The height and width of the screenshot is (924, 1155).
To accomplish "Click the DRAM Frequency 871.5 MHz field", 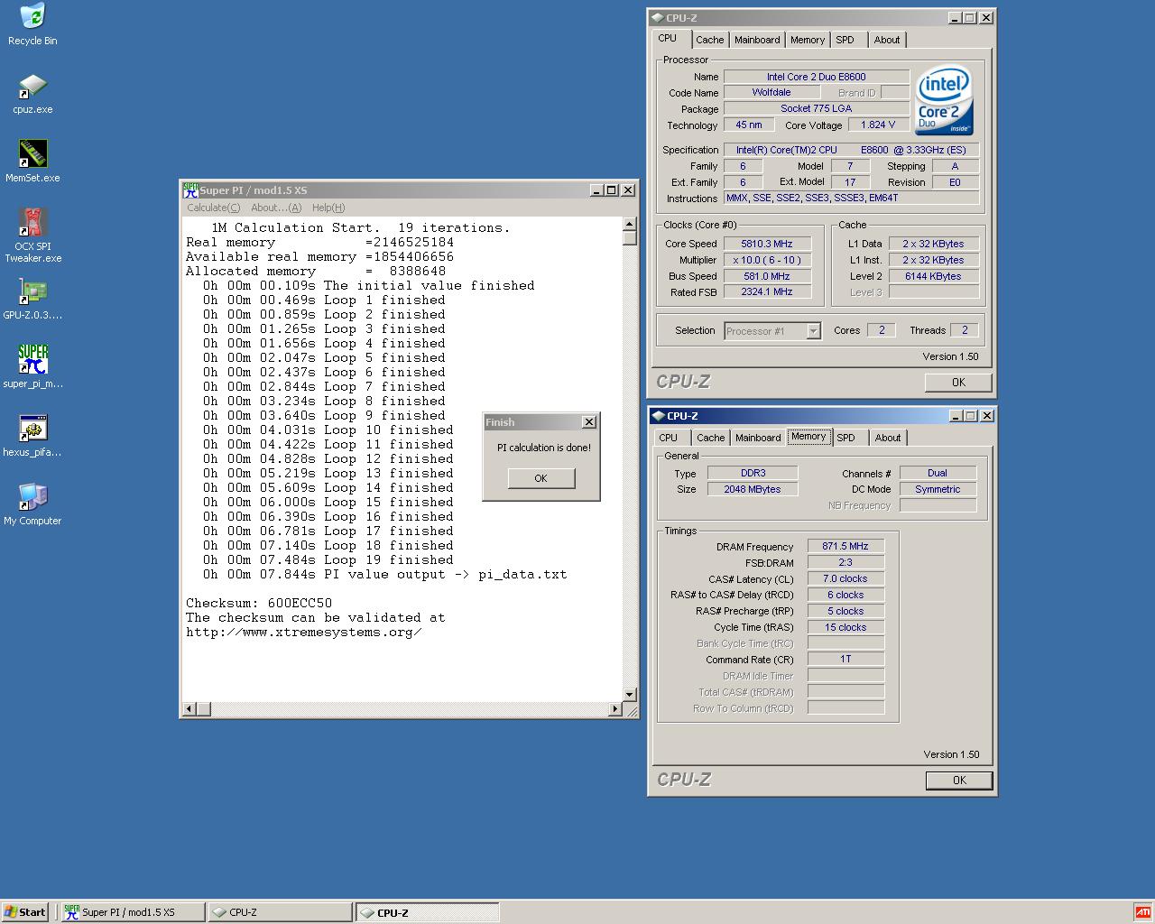I will pos(845,546).
